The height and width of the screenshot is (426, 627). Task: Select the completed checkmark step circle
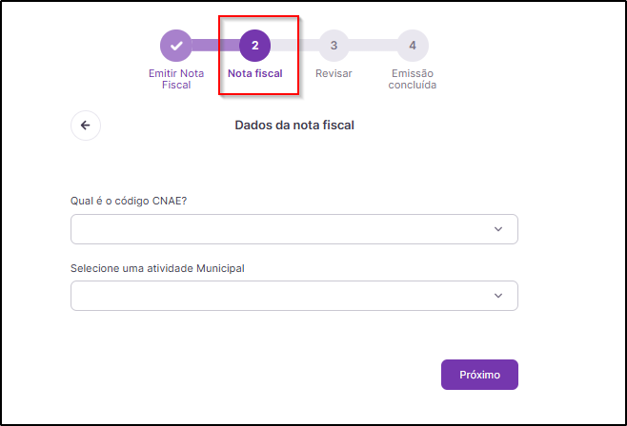click(x=176, y=46)
